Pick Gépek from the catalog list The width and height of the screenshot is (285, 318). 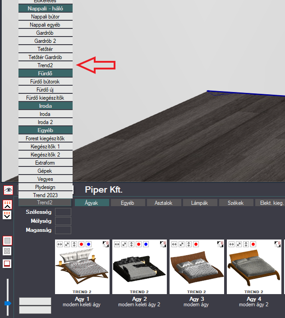[46, 171]
